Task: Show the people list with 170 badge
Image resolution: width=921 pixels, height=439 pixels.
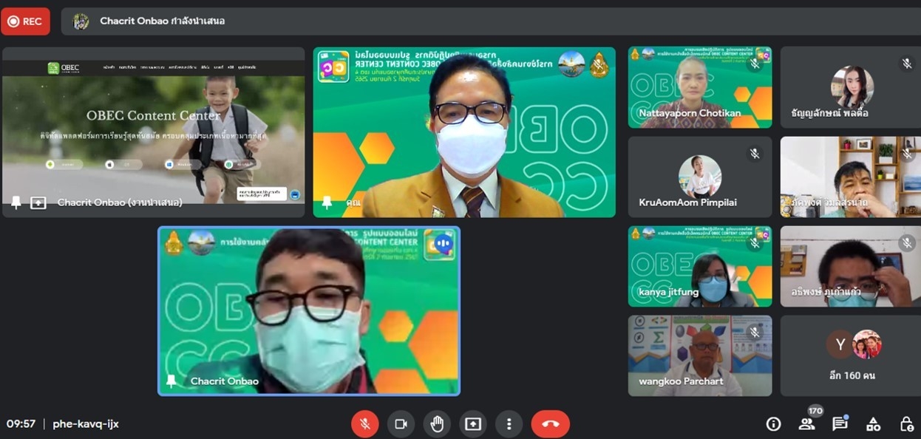Action: pyautogui.click(x=806, y=423)
